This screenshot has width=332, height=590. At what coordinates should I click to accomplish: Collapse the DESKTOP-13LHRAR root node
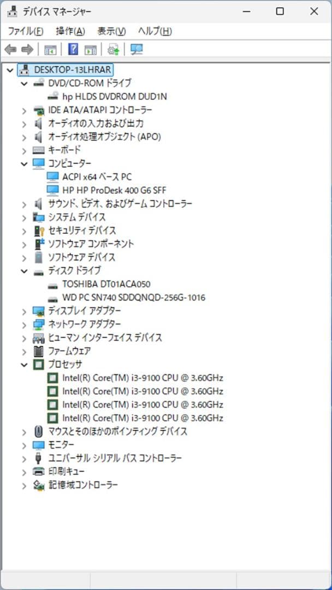(x=10, y=70)
